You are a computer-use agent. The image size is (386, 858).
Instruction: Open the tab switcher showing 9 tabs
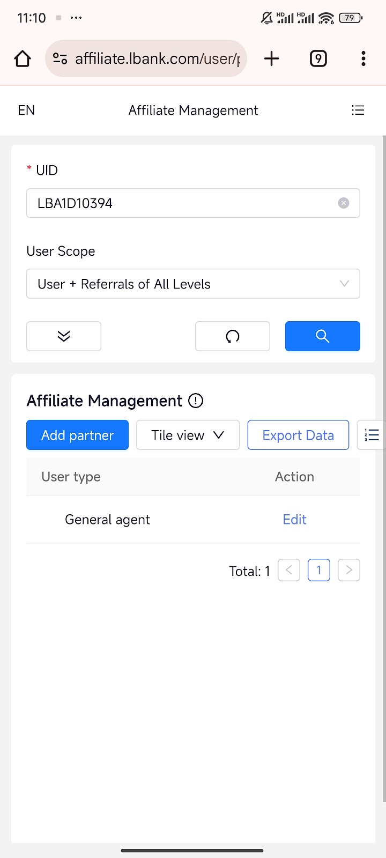318,58
